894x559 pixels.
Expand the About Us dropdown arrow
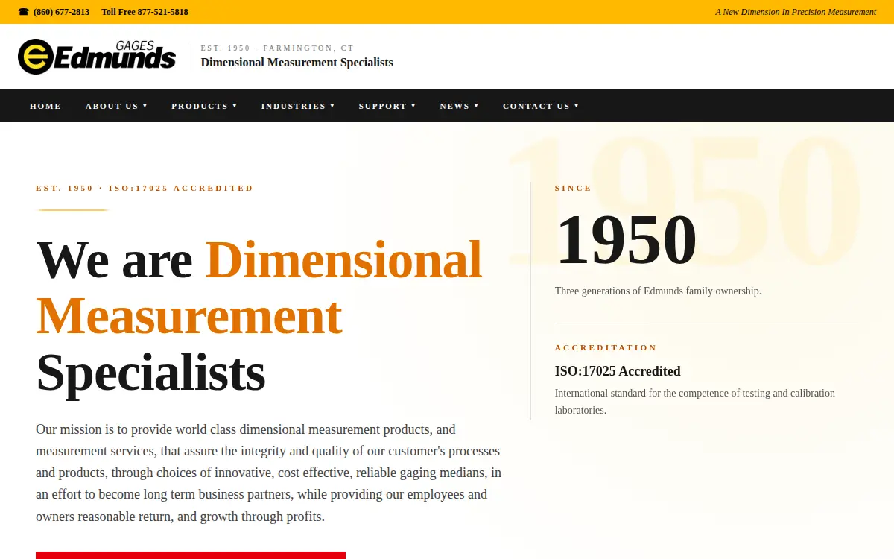coord(145,106)
